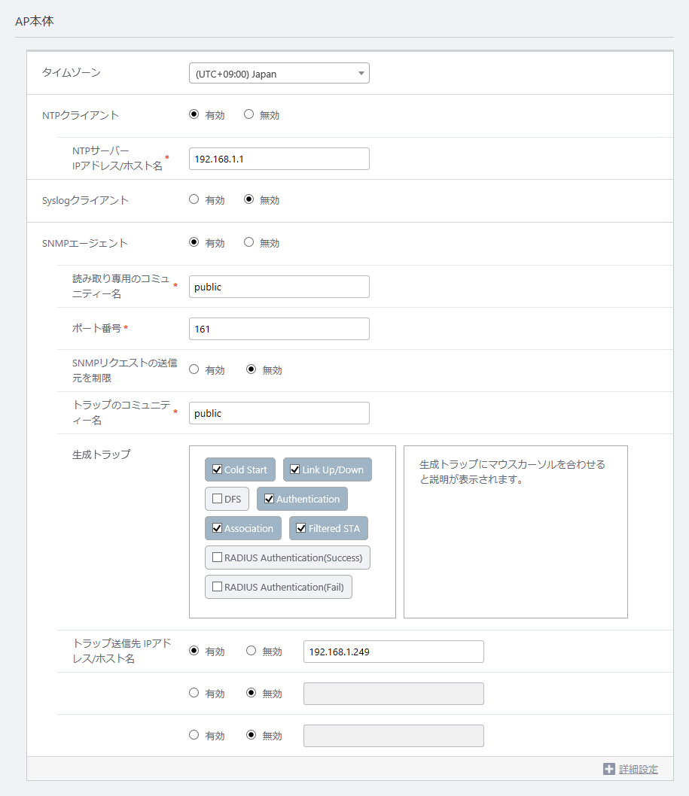Select 無効 on second trap destination row
The height and width of the screenshot is (796, 689).
(251, 692)
